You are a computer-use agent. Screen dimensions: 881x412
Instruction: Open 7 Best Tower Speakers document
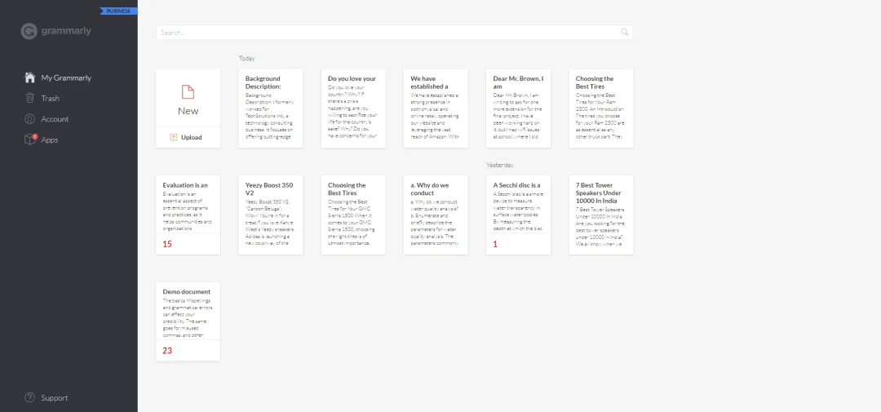(601, 215)
